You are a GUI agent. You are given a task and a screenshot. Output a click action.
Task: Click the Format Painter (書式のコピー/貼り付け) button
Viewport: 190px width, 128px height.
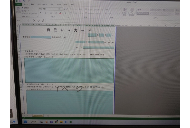tap(30, 14)
